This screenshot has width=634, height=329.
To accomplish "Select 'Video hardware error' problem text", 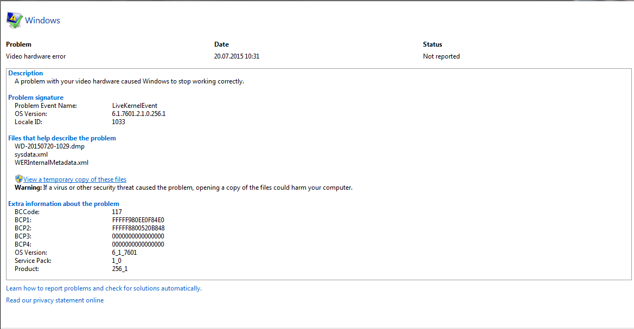I will tap(36, 56).
